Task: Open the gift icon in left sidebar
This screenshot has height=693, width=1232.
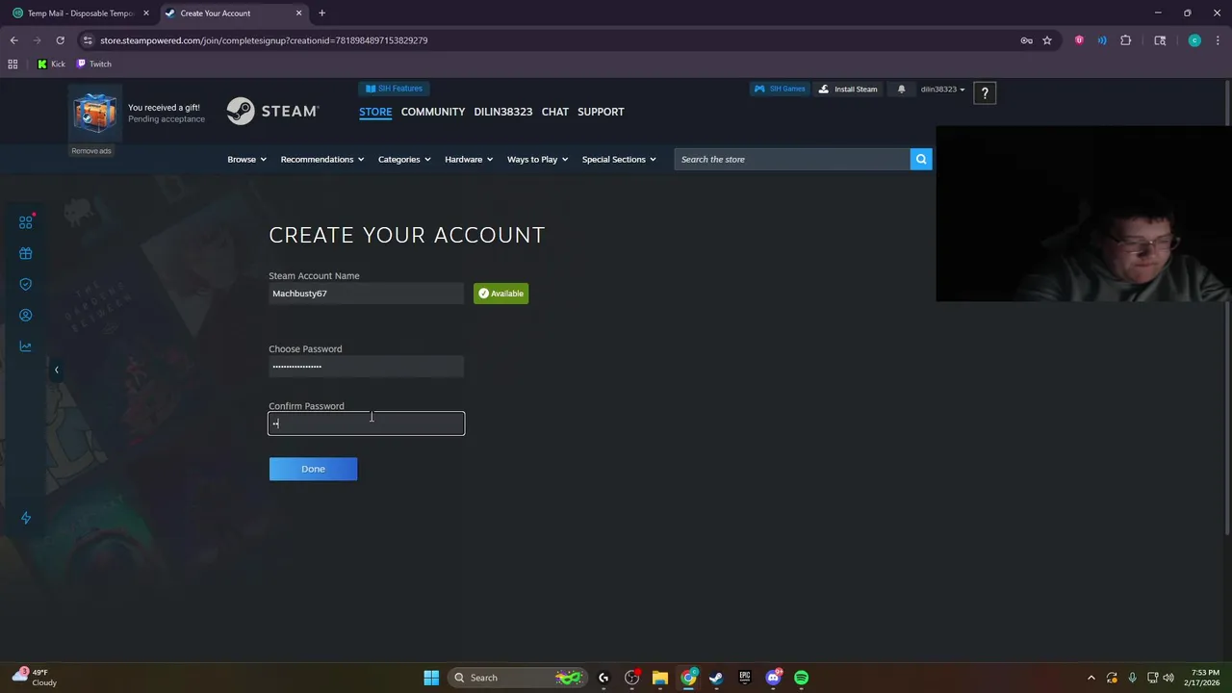Action: coord(26,253)
